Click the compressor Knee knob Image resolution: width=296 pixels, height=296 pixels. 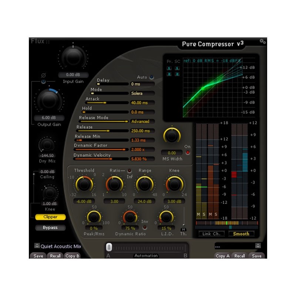(174, 185)
